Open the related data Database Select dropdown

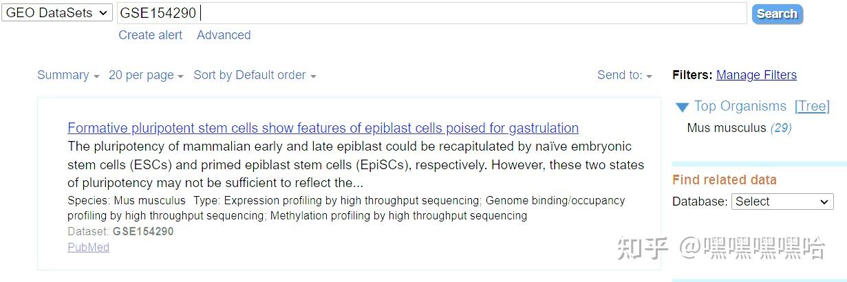(x=782, y=202)
